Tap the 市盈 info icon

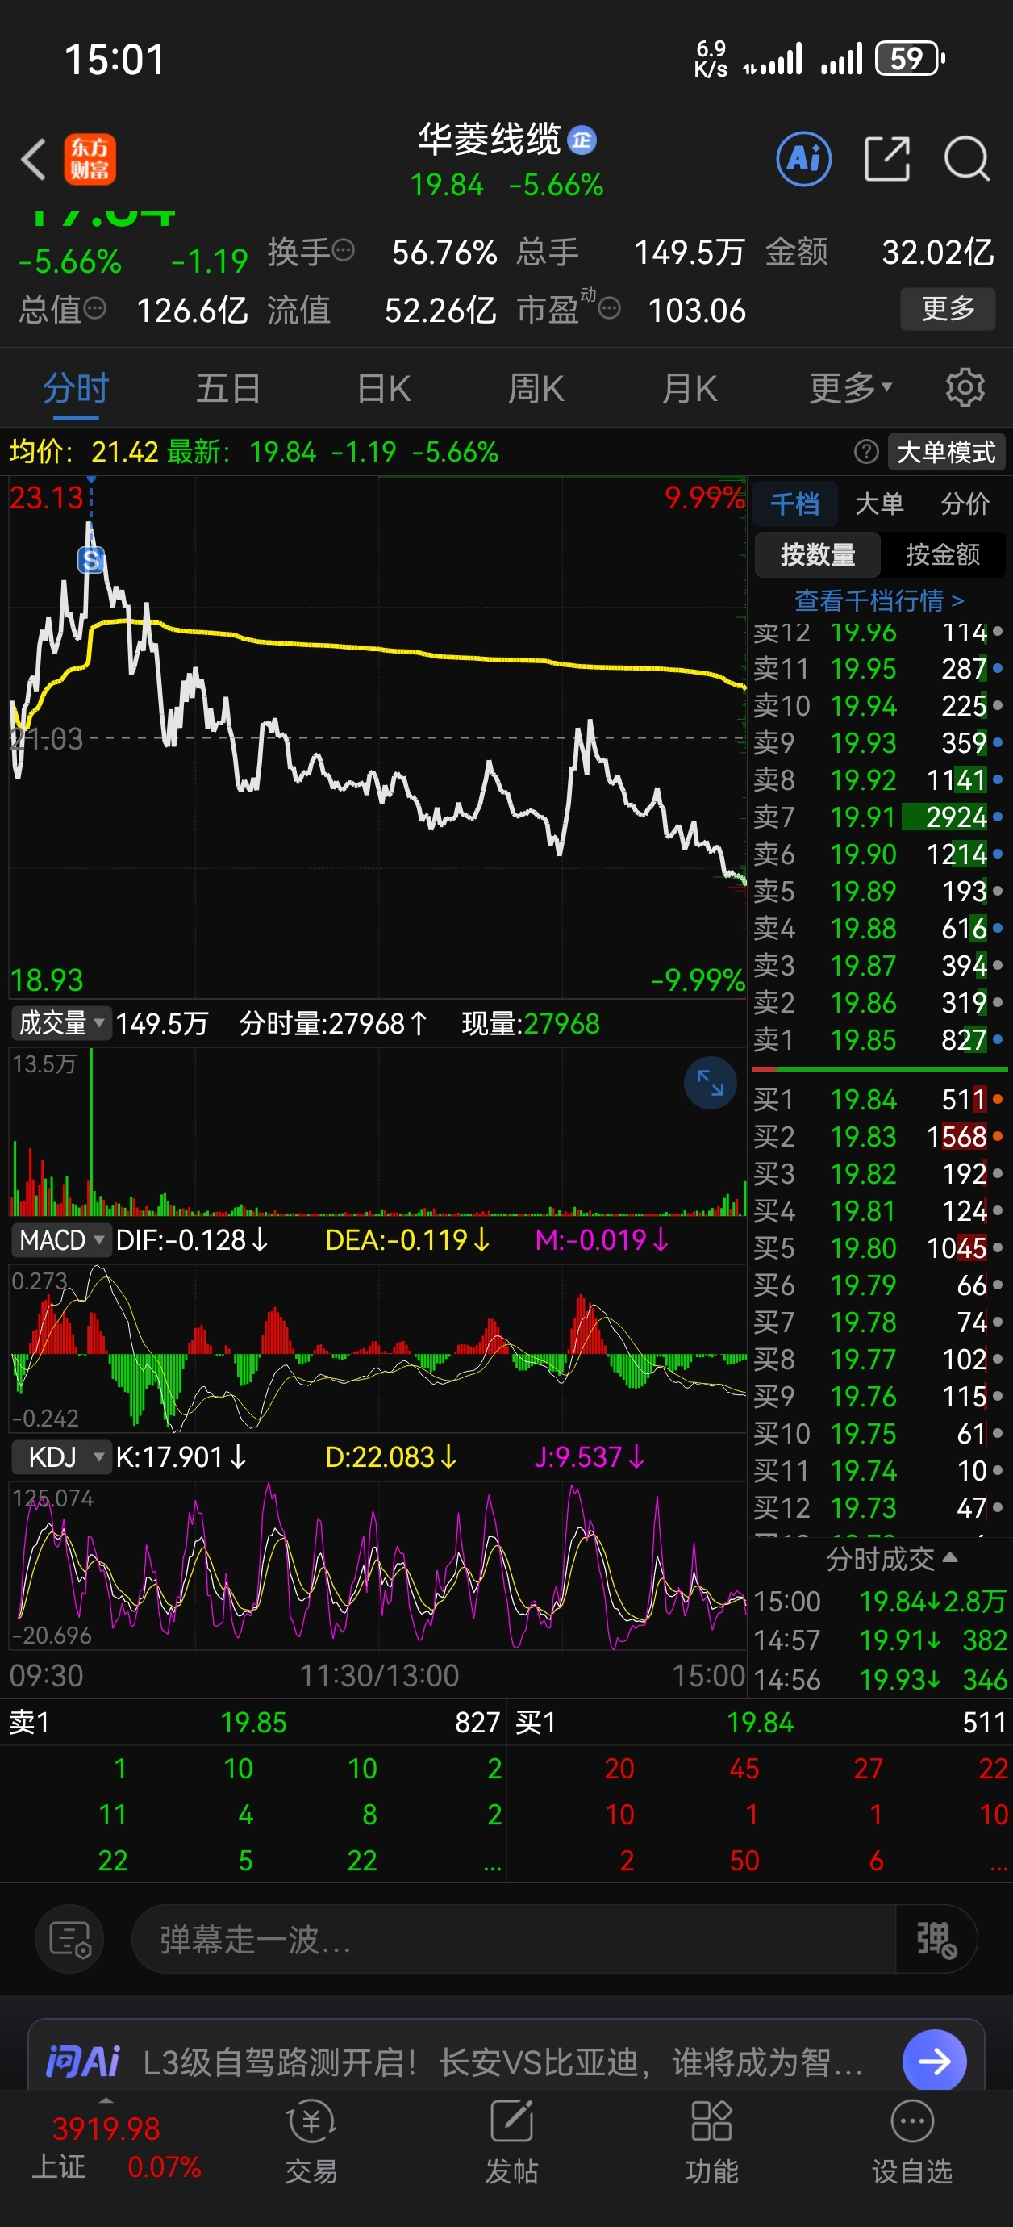[x=610, y=307]
